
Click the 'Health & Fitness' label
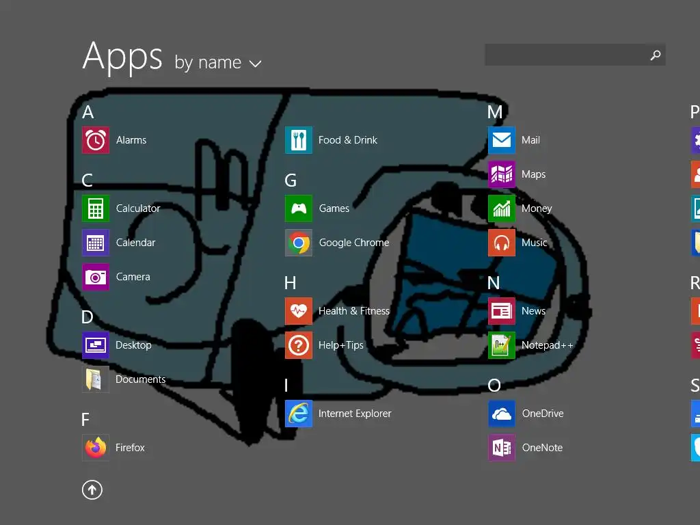pos(354,311)
